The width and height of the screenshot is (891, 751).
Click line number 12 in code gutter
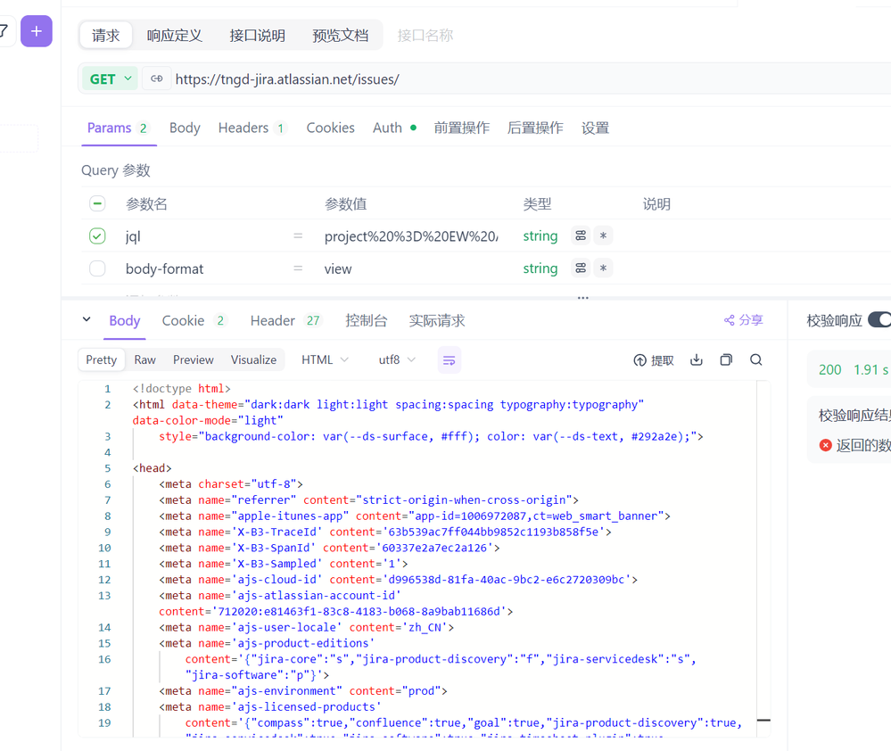click(x=104, y=580)
